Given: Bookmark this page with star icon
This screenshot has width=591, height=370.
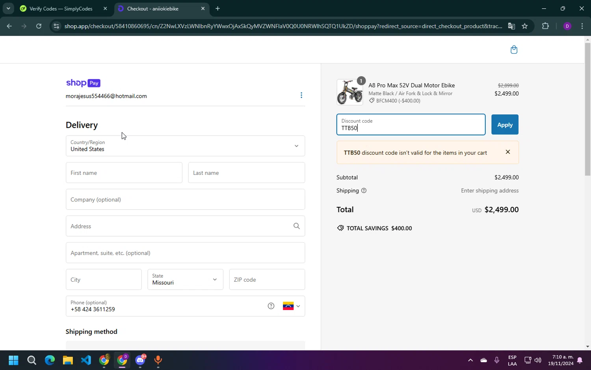Looking at the screenshot, I should tap(525, 26).
